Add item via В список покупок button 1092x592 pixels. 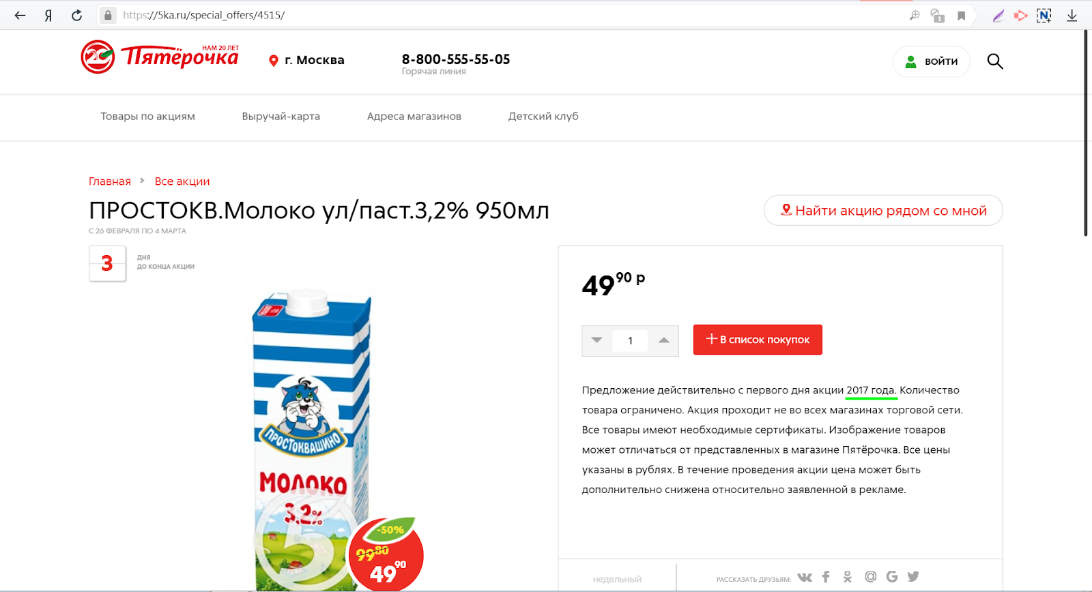758,340
